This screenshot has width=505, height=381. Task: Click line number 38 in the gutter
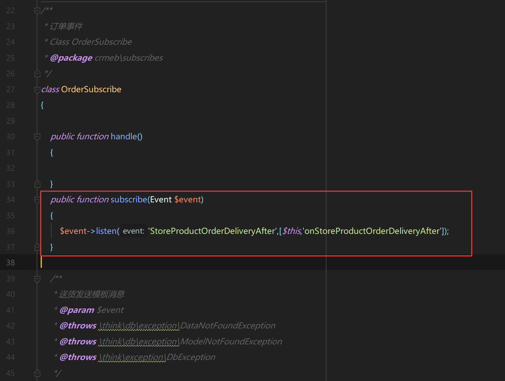(11, 263)
